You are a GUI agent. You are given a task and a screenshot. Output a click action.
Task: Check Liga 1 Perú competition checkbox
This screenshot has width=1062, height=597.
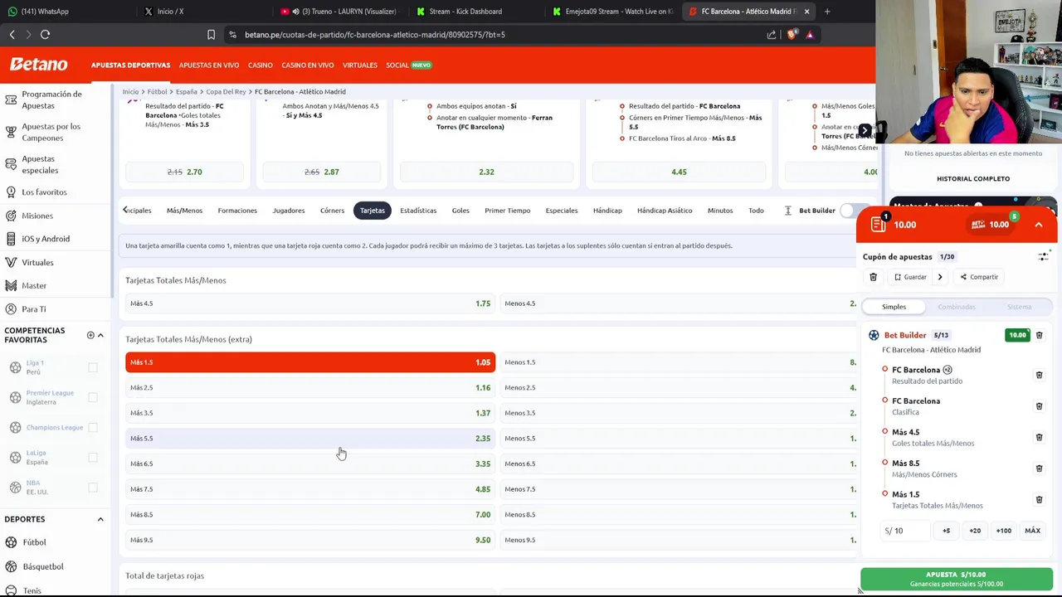(x=93, y=367)
